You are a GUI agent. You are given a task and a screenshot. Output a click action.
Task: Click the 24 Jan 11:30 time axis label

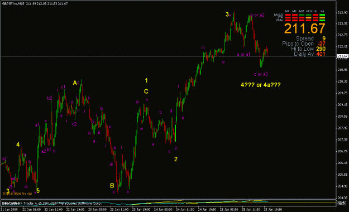[185, 210]
